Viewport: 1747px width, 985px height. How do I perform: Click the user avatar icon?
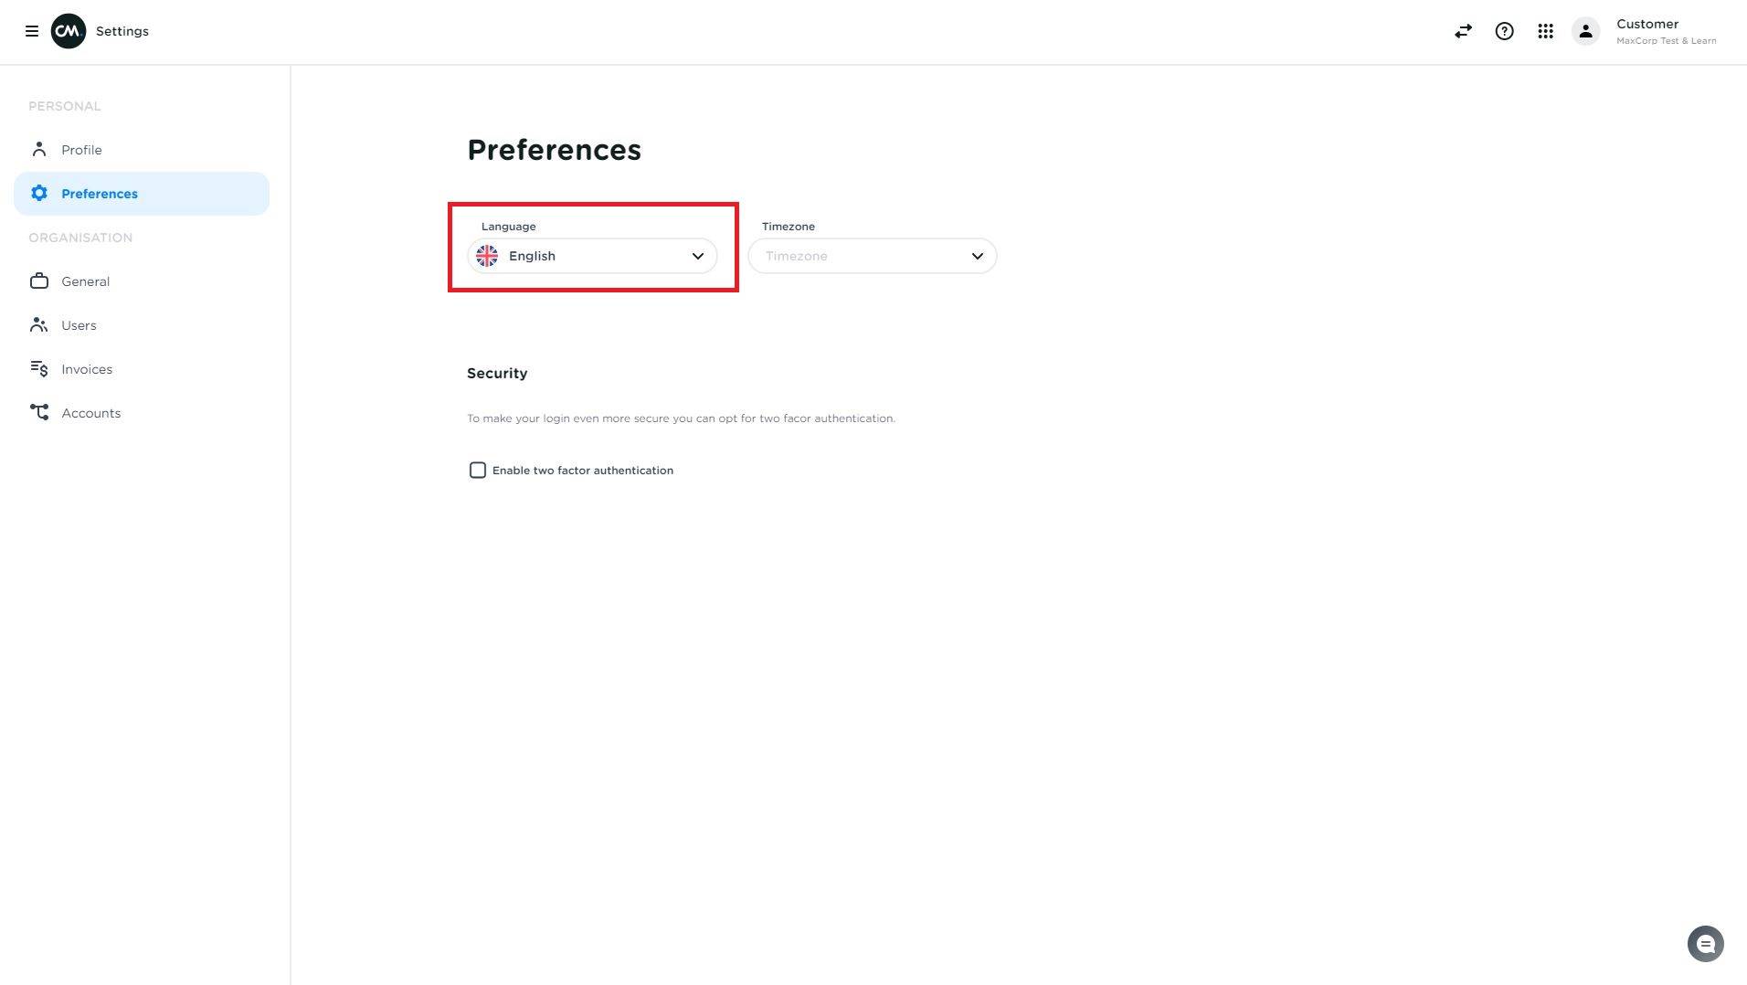pos(1585,31)
